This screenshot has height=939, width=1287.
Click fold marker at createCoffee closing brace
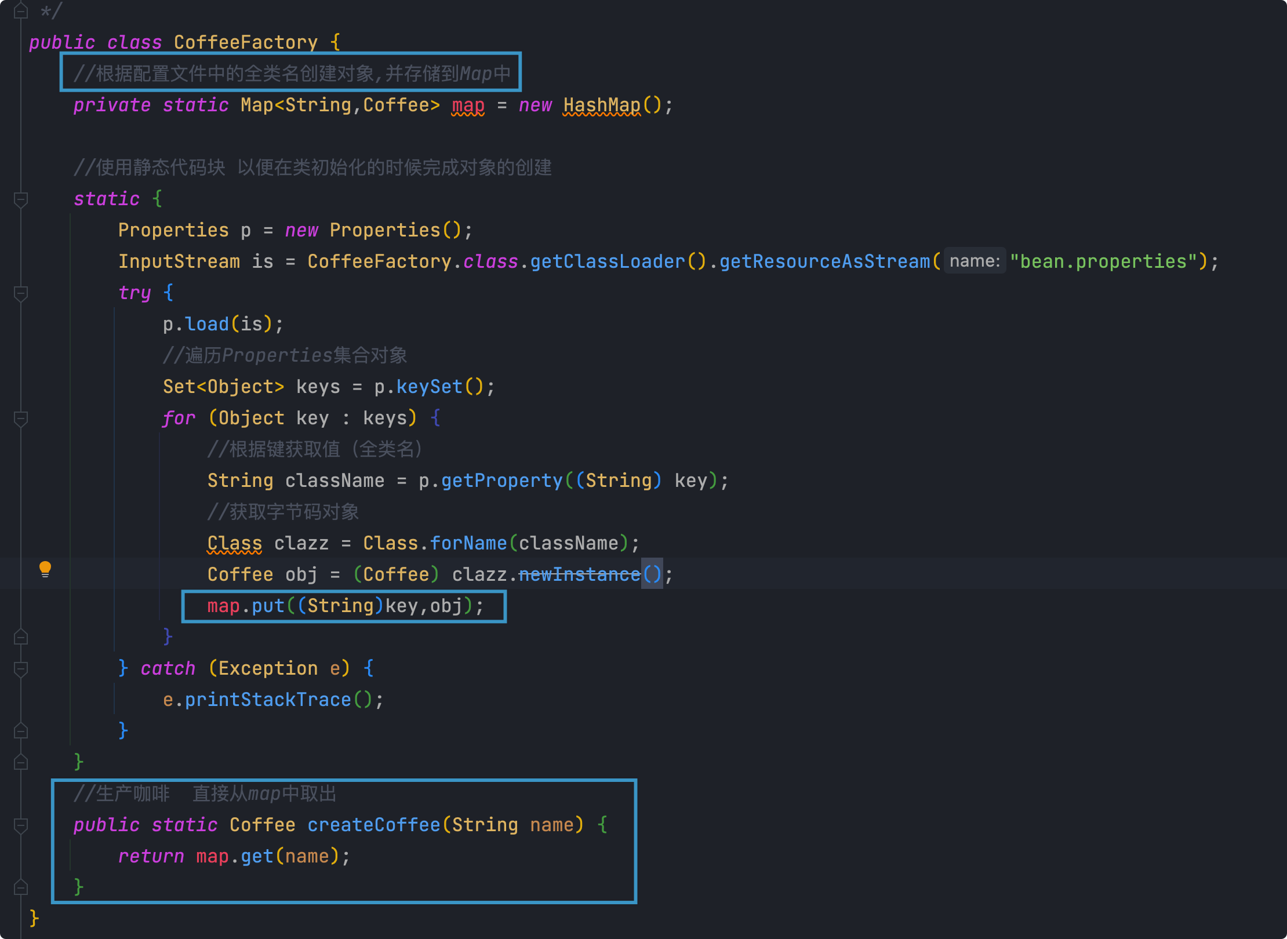point(21,887)
